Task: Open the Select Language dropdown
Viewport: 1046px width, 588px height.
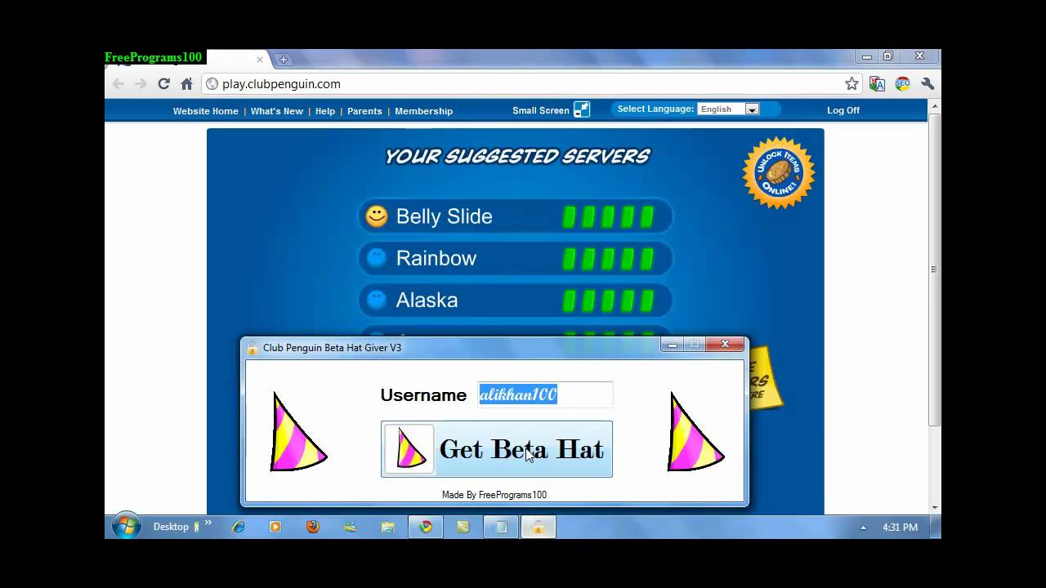Action: [x=728, y=109]
